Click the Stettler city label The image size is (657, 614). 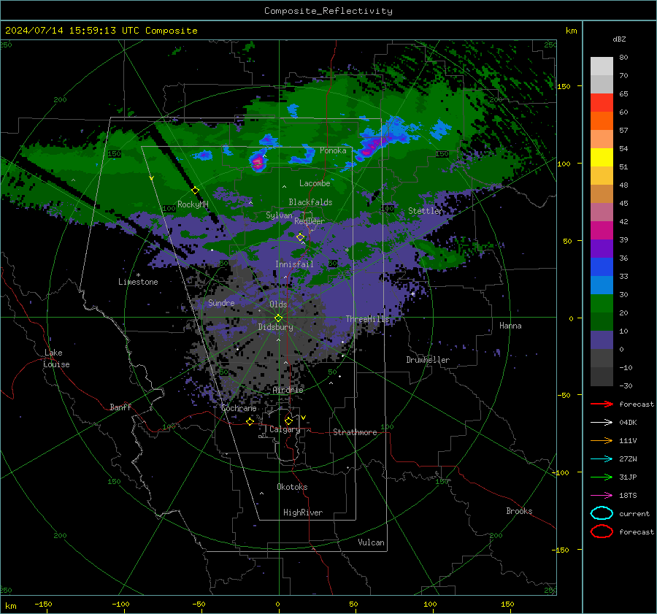tap(425, 211)
